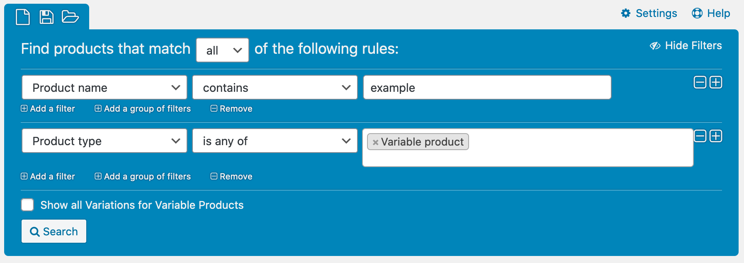Viewport: 744px width, 263px height.
Task: Click plus icon on Product name row
Action: [716, 83]
